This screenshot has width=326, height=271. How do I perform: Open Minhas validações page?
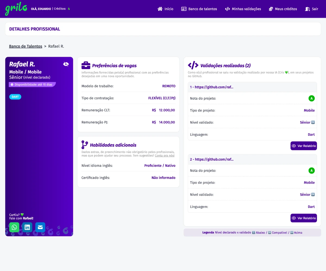pyautogui.click(x=243, y=9)
